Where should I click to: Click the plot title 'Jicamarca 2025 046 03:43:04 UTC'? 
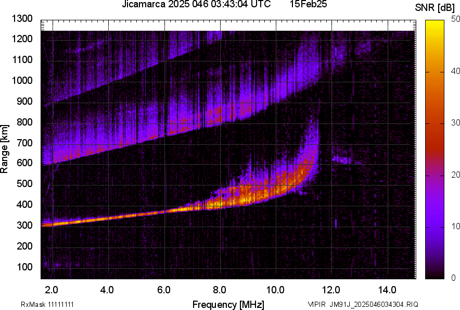pos(196,4)
